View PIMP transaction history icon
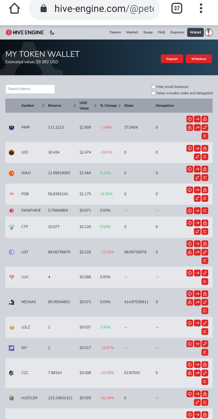Image resolution: width=218 pixels, height=419 pixels. point(205,136)
